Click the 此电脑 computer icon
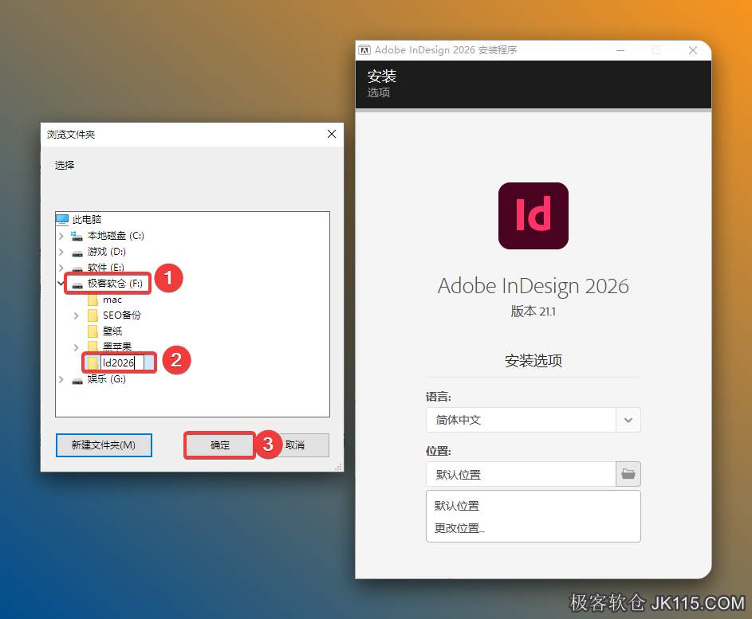 [62, 219]
